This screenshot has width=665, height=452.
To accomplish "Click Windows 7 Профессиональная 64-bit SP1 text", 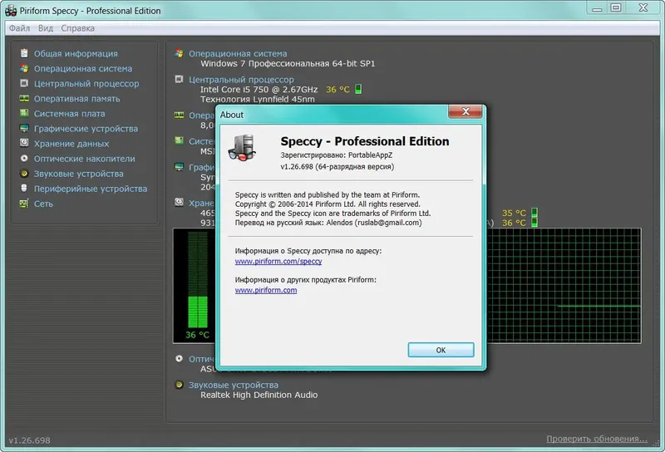I will [x=288, y=64].
